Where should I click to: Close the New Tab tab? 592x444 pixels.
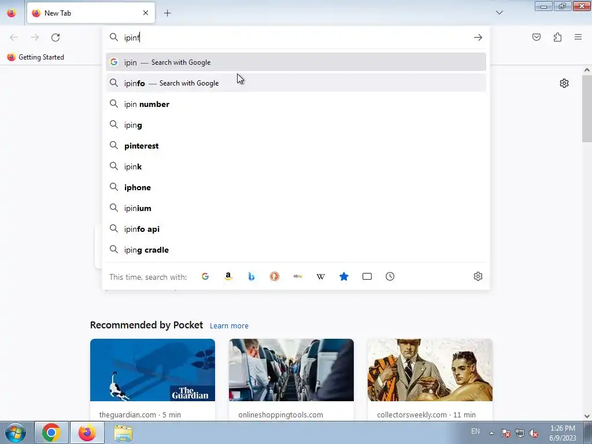(146, 13)
